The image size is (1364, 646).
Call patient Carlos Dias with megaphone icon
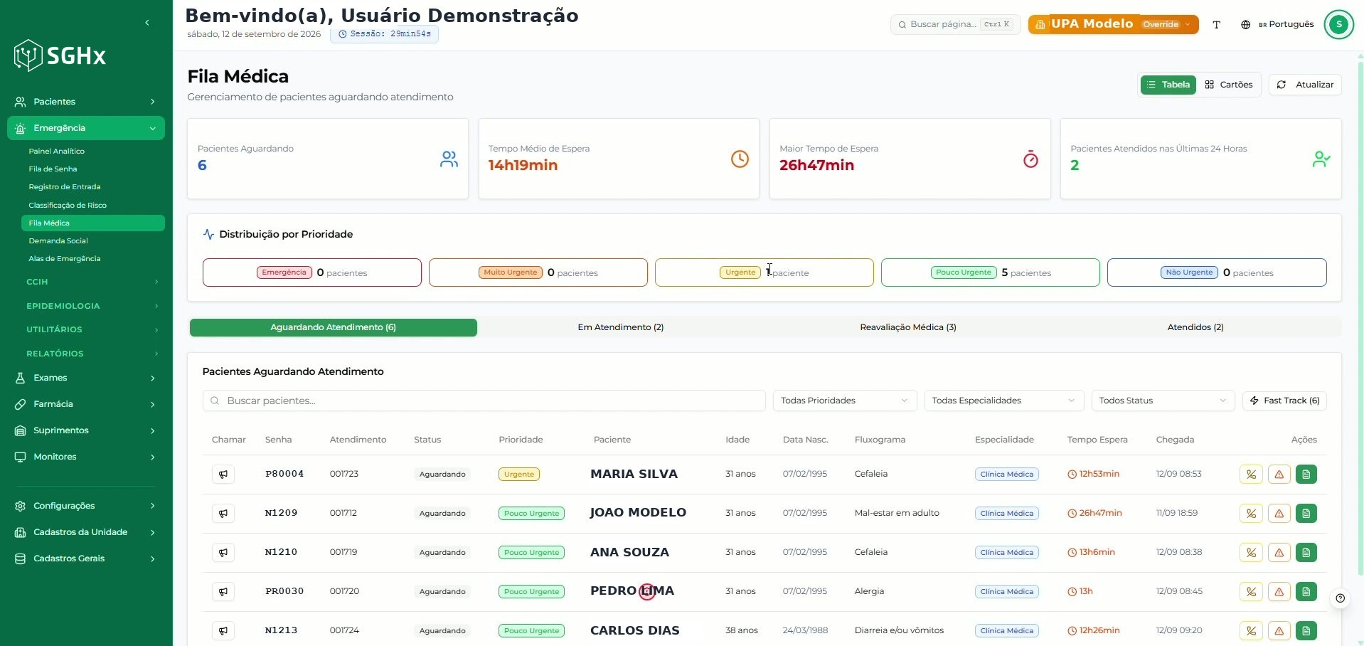(223, 631)
